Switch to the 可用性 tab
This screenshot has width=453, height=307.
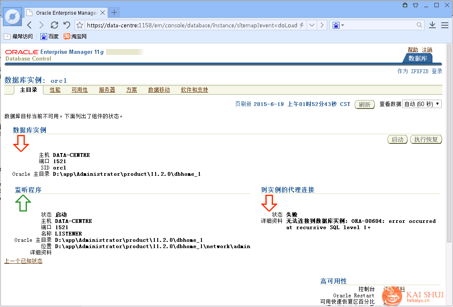(80, 90)
